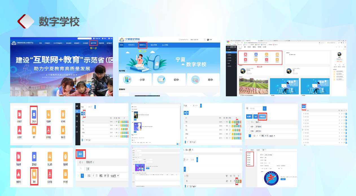Click the blue magnifier search button beside search box
The height and width of the screenshot is (196, 356).
pos(264,108)
